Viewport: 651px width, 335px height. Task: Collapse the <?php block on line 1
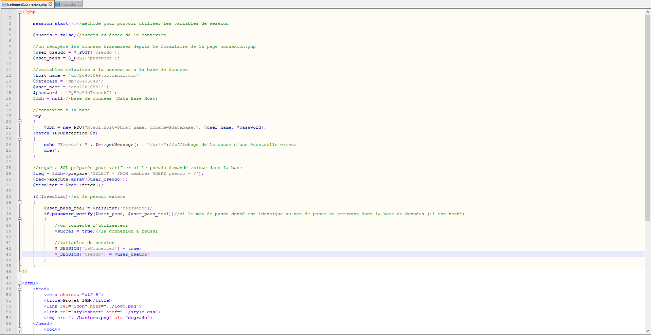point(19,12)
